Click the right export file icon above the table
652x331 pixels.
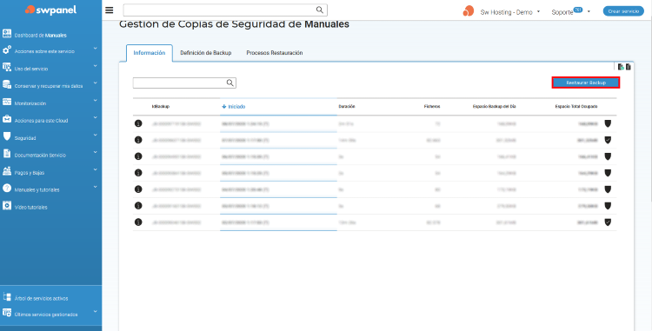tap(629, 67)
